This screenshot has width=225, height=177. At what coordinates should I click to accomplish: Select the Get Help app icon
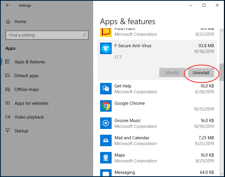pyautogui.click(x=106, y=89)
